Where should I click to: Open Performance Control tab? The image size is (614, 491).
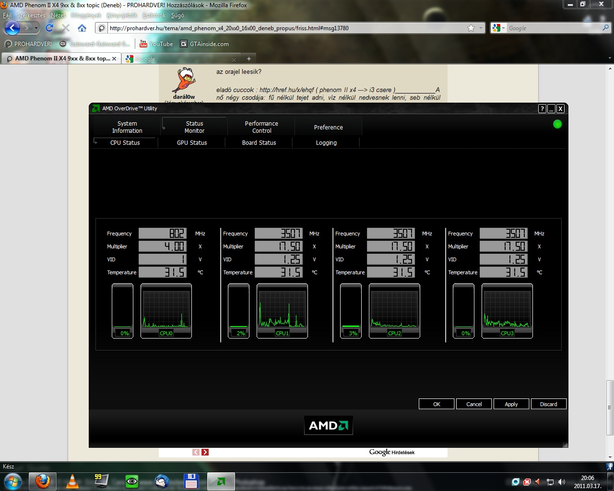coord(261,127)
